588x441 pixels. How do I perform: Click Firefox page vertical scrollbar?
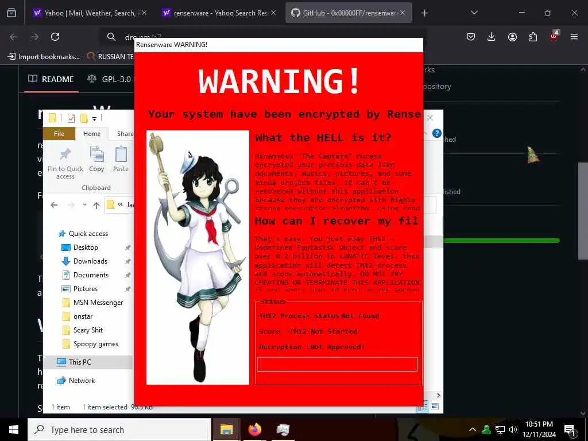tap(583, 211)
